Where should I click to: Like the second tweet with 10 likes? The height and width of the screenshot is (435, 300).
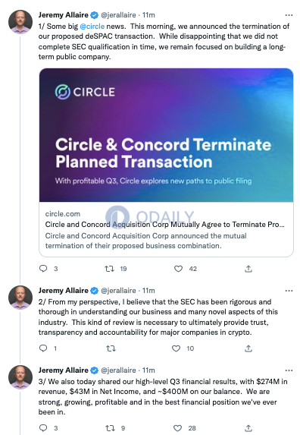[x=176, y=348]
